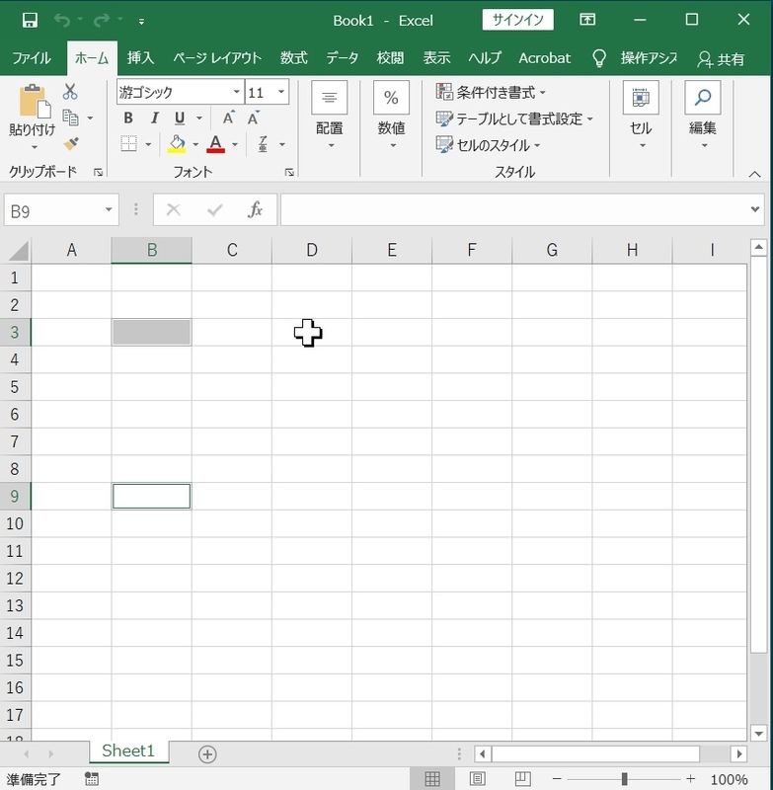The height and width of the screenshot is (790, 773).
Task: Select all cells via corner triangle
Action: pos(18,251)
